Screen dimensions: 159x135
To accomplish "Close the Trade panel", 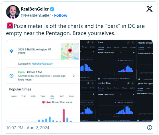I will 133,42.
